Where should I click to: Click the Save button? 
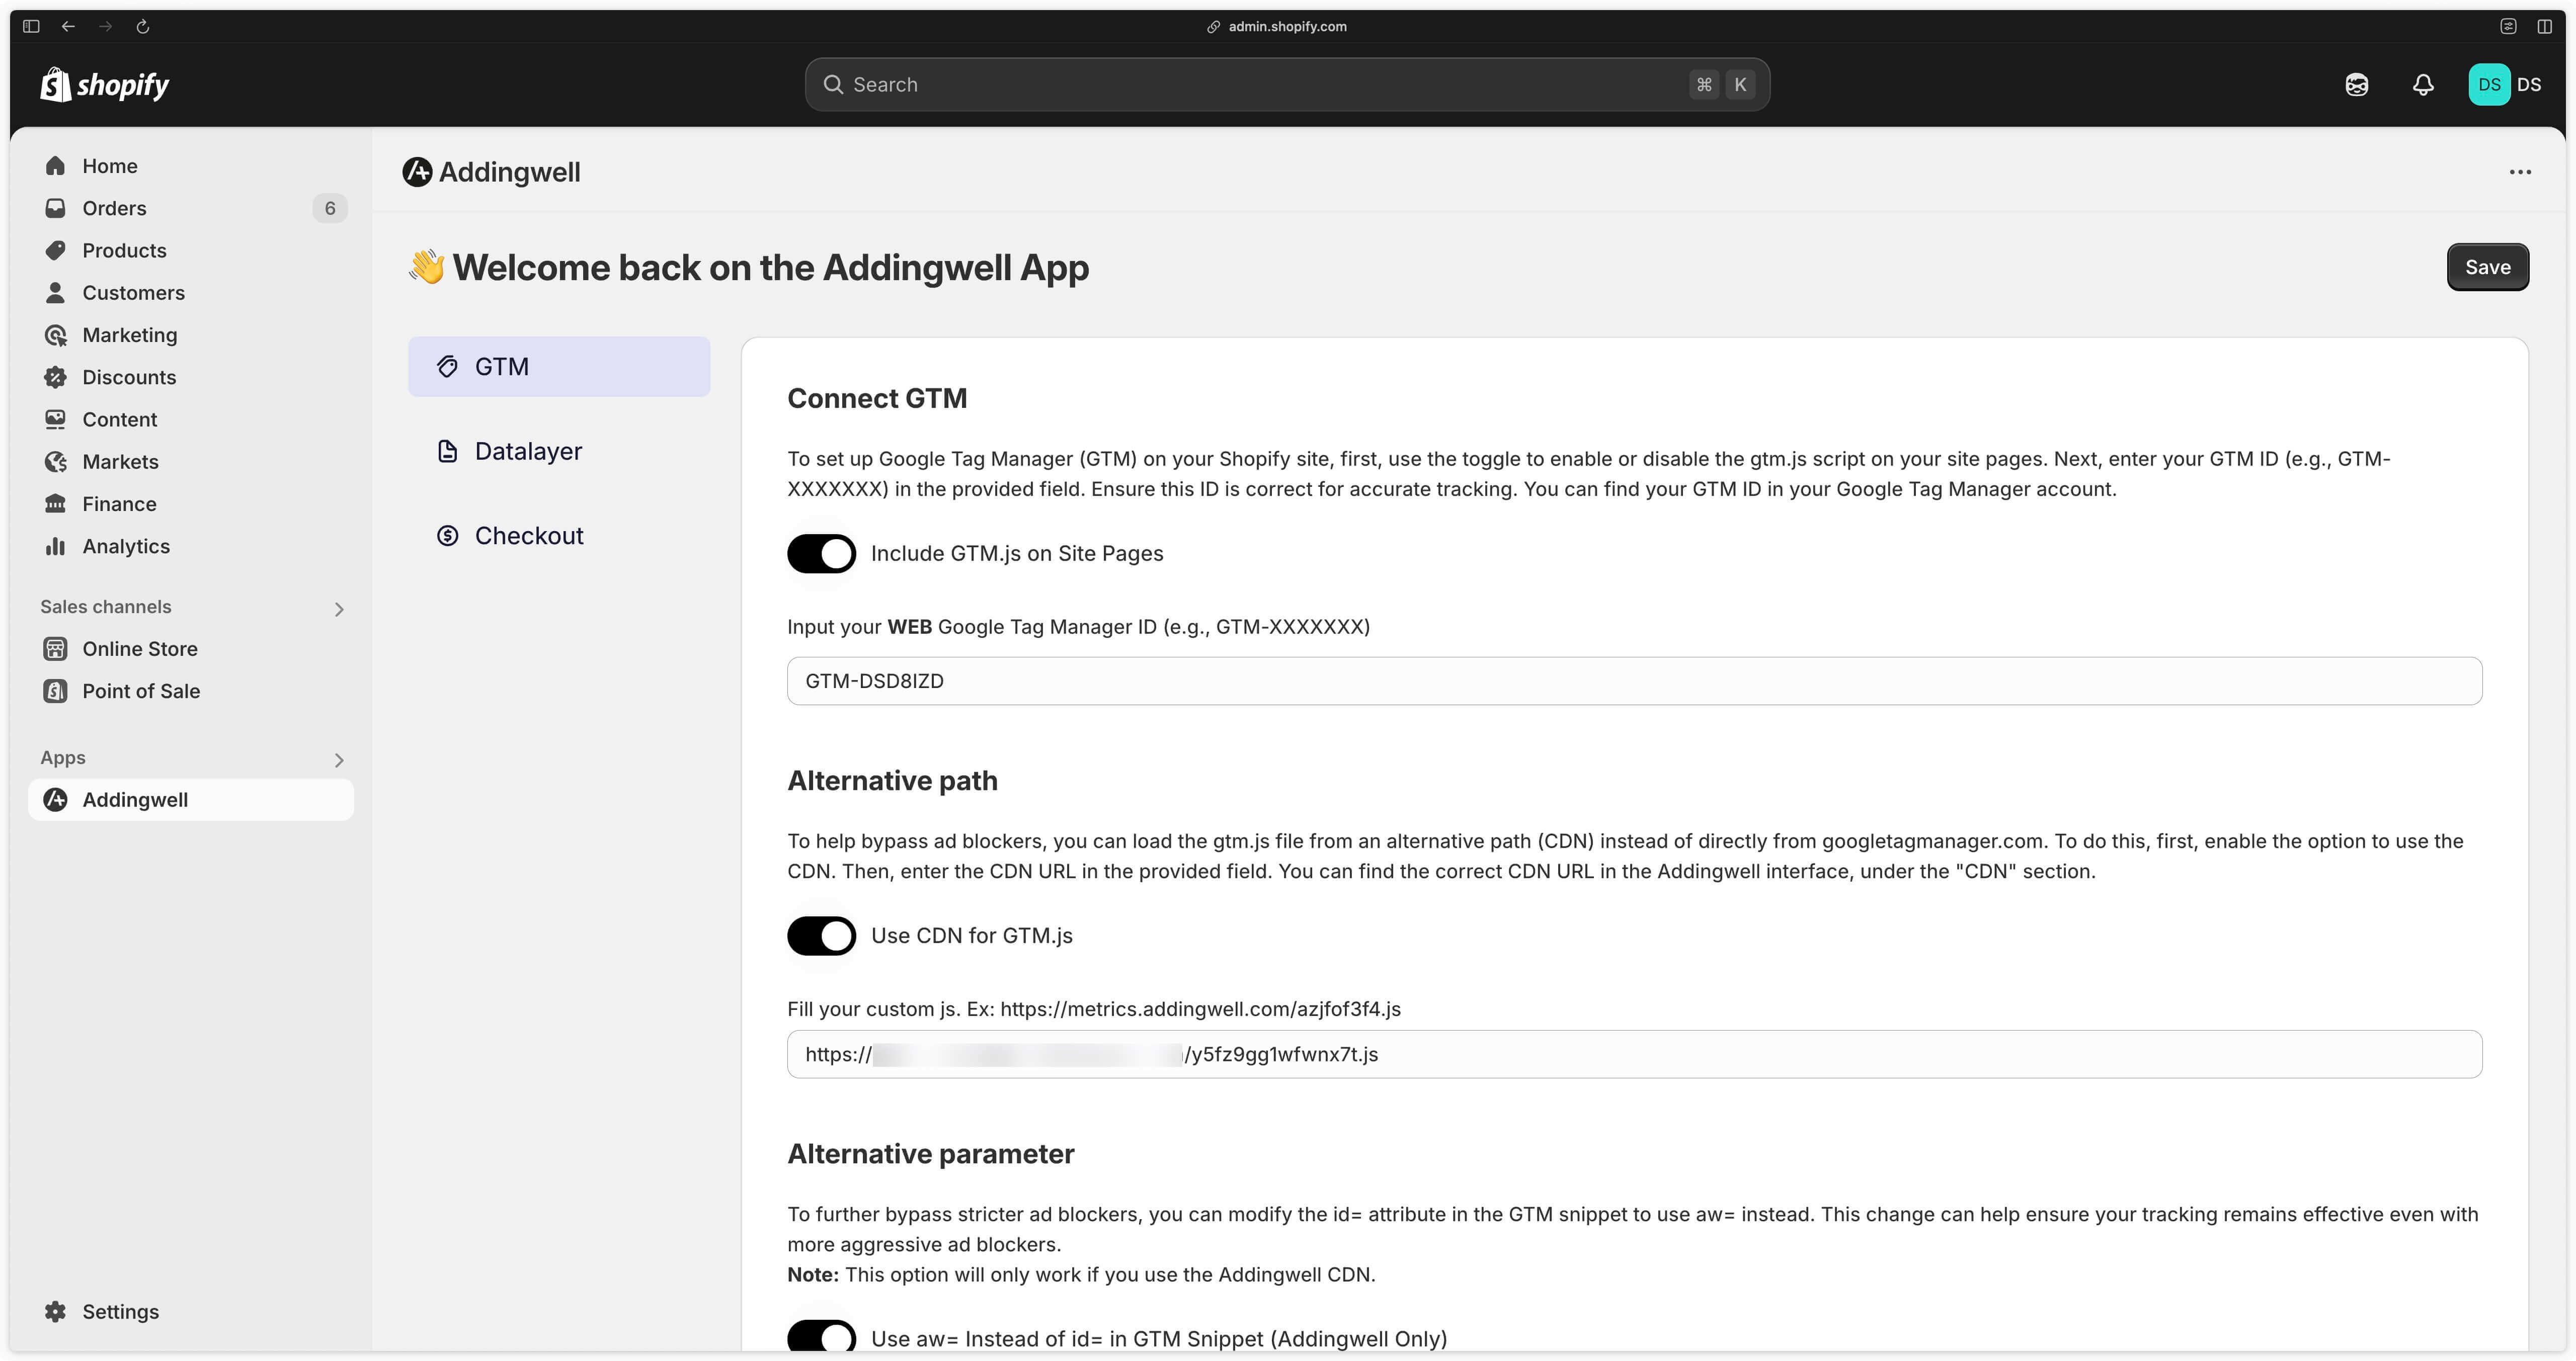tap(2487, 267)
